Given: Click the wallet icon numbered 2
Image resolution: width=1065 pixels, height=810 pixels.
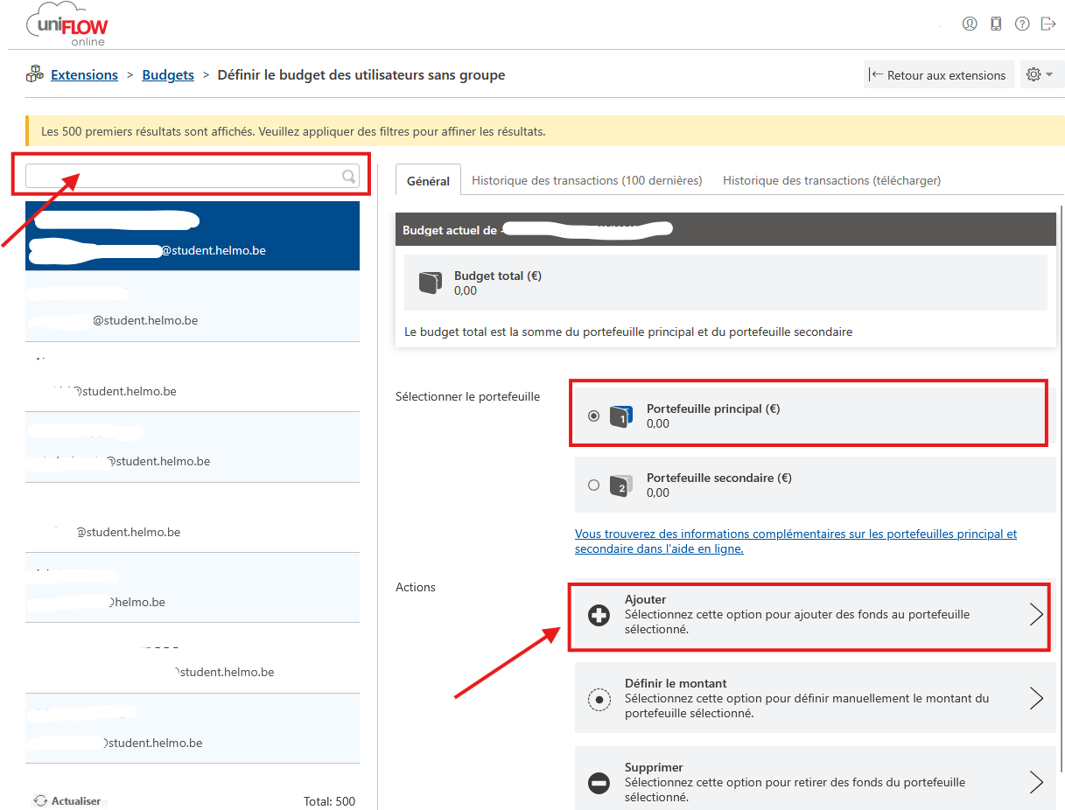Looking at the screenshot, I should click(x=620, y=485).
